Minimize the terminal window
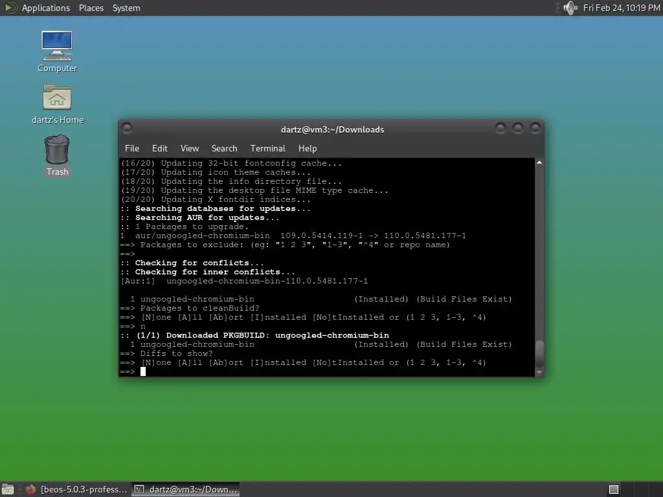Viewport: 663px width, 497px height. pos(500,128)
